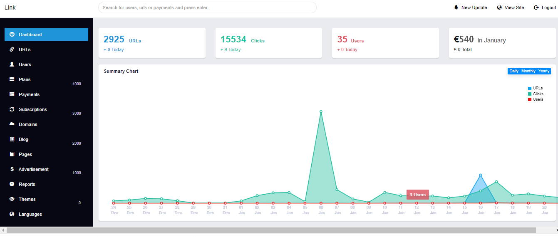Screen dimensions: 558x237
Task: Click the Plans briefcase icon
Action: tap(12, 79)
